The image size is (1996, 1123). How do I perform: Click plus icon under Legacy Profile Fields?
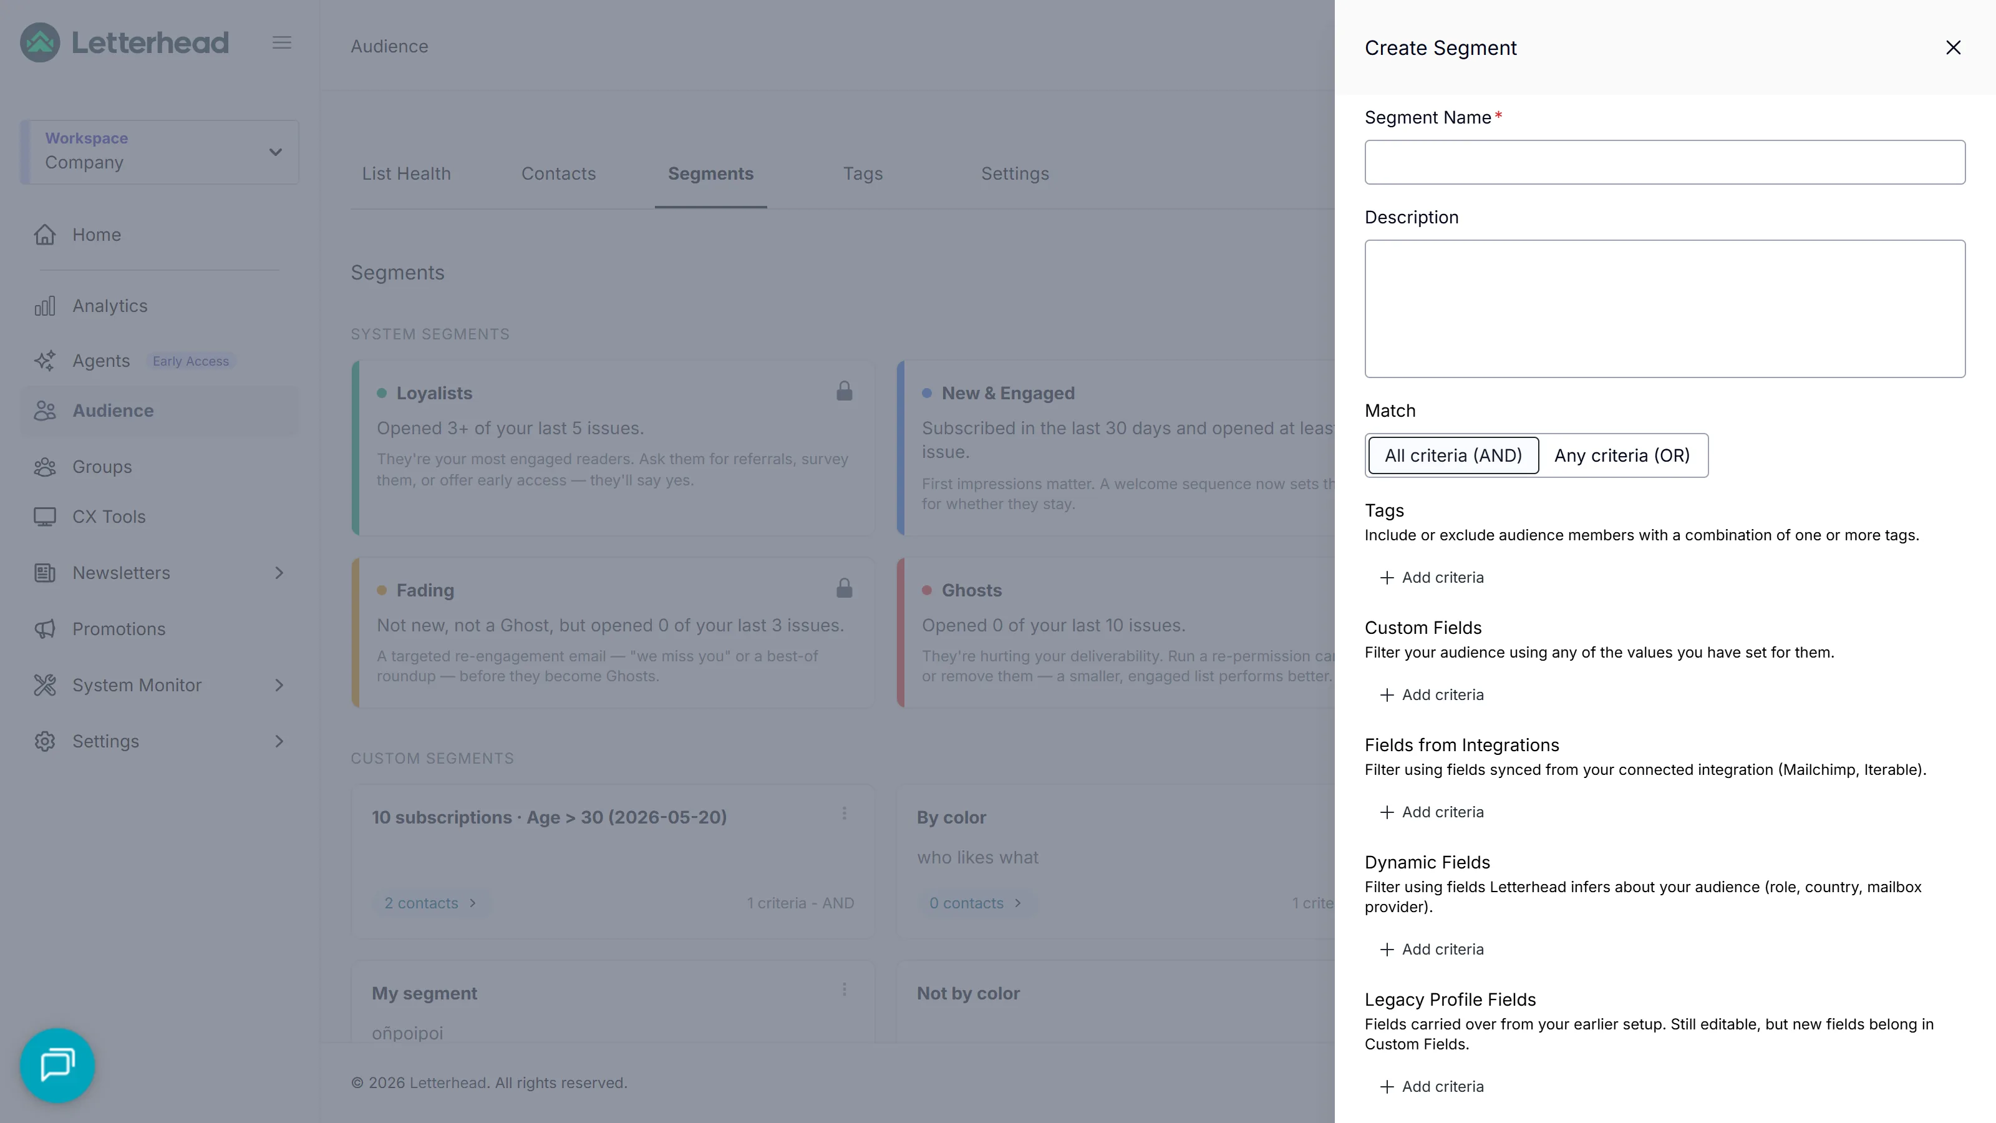1387,1087
